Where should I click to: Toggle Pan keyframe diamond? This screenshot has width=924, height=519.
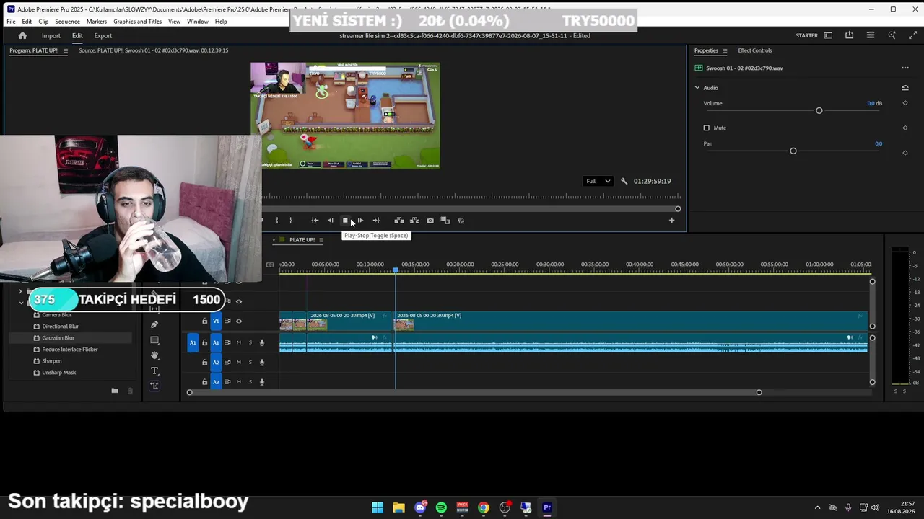(x=905, y=152)
